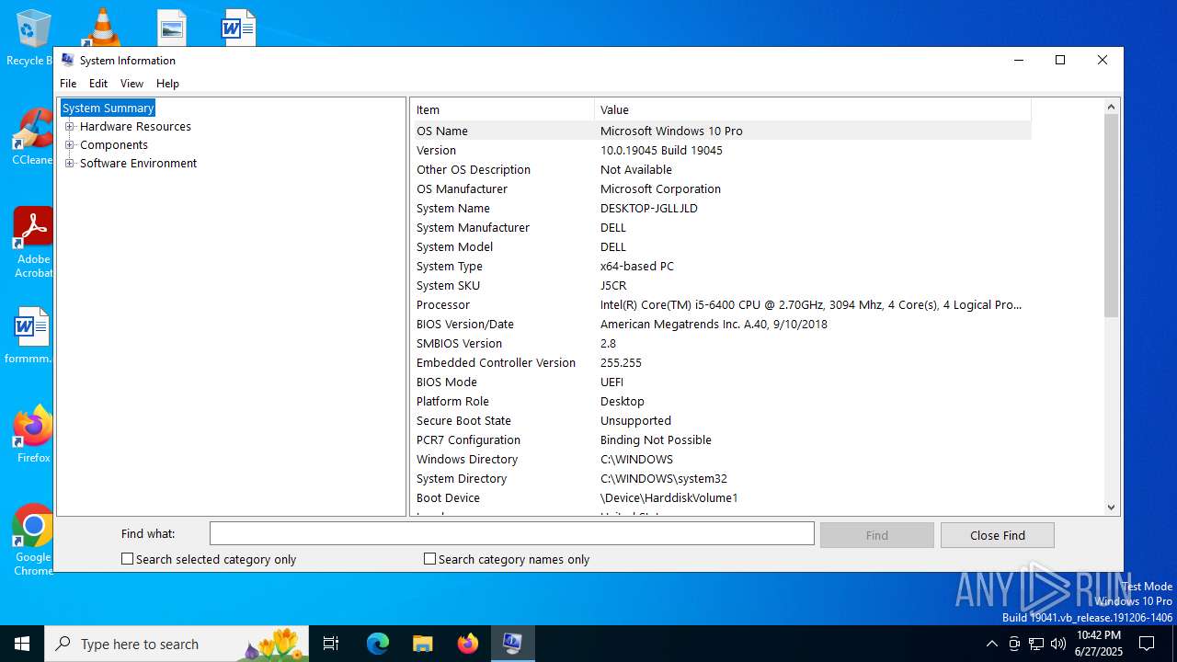Click the Find what input field
This screenshot has width=1177, height=662.
(511, 533)
